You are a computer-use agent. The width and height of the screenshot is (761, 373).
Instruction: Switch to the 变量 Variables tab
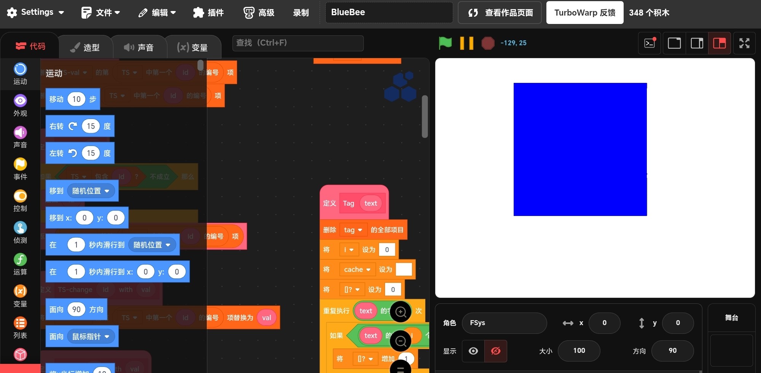pos(193,47)
